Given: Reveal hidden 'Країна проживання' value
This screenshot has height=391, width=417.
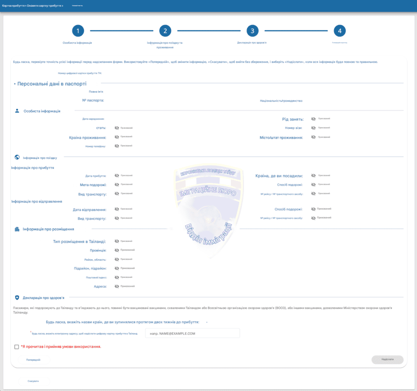Looking at the screenshot, I should pos(117,137).
